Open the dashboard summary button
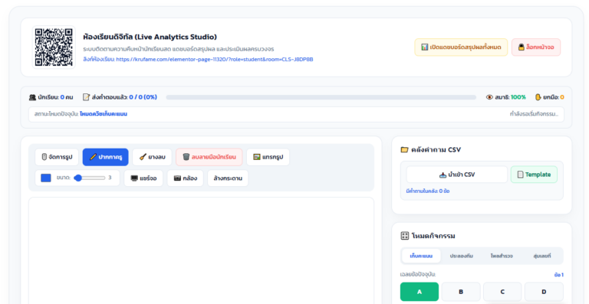Screen dimensions: 589x304 click(461, 47)
